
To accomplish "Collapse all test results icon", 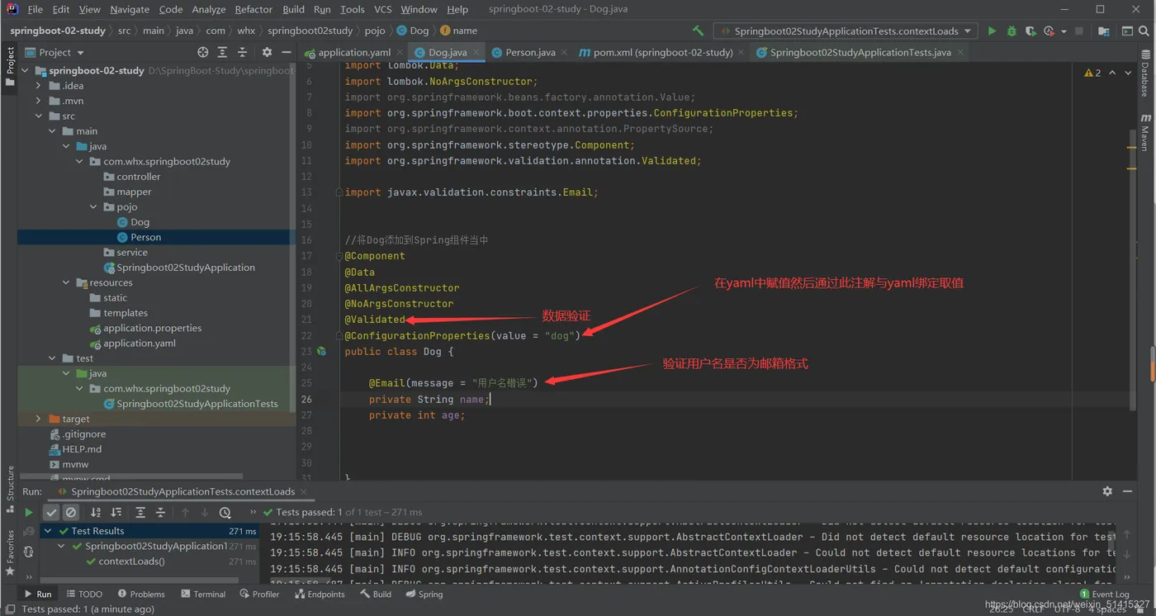I will pyautogui.click(x=160, y=513).
